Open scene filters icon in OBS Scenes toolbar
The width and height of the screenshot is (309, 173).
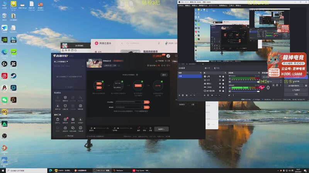tap(187, 95)
